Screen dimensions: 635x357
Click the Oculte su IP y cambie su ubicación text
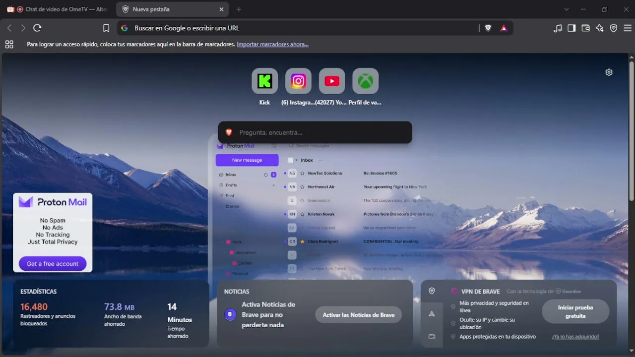pos(487,323)
